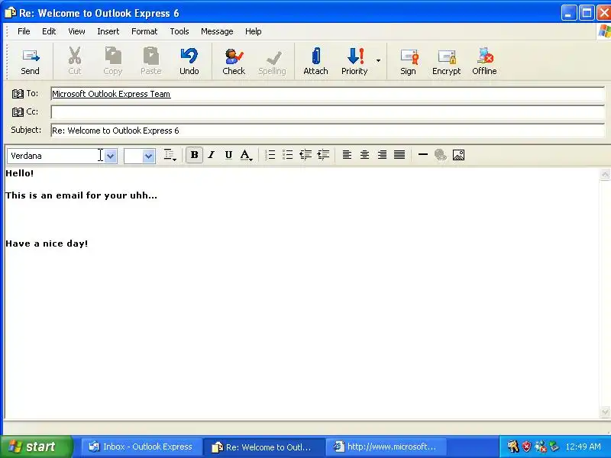Click the Create Hyperlink icon
Viewport: 611px width, 458px height.
[441, 155]
